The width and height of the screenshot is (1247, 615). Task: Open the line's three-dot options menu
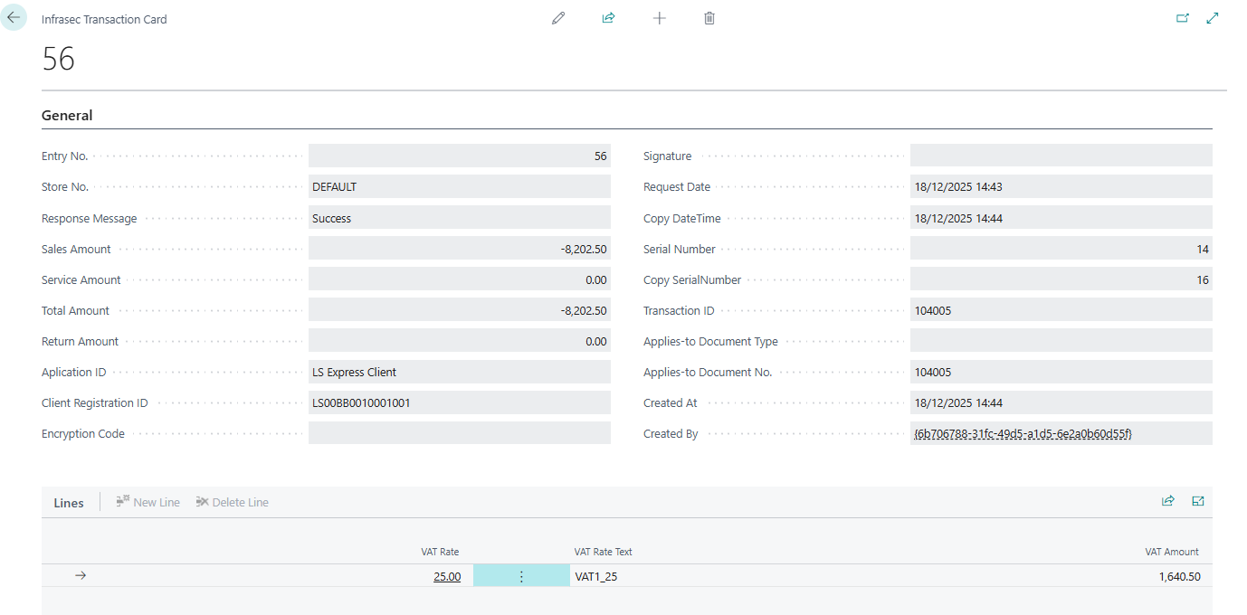(x=521, y=576)
